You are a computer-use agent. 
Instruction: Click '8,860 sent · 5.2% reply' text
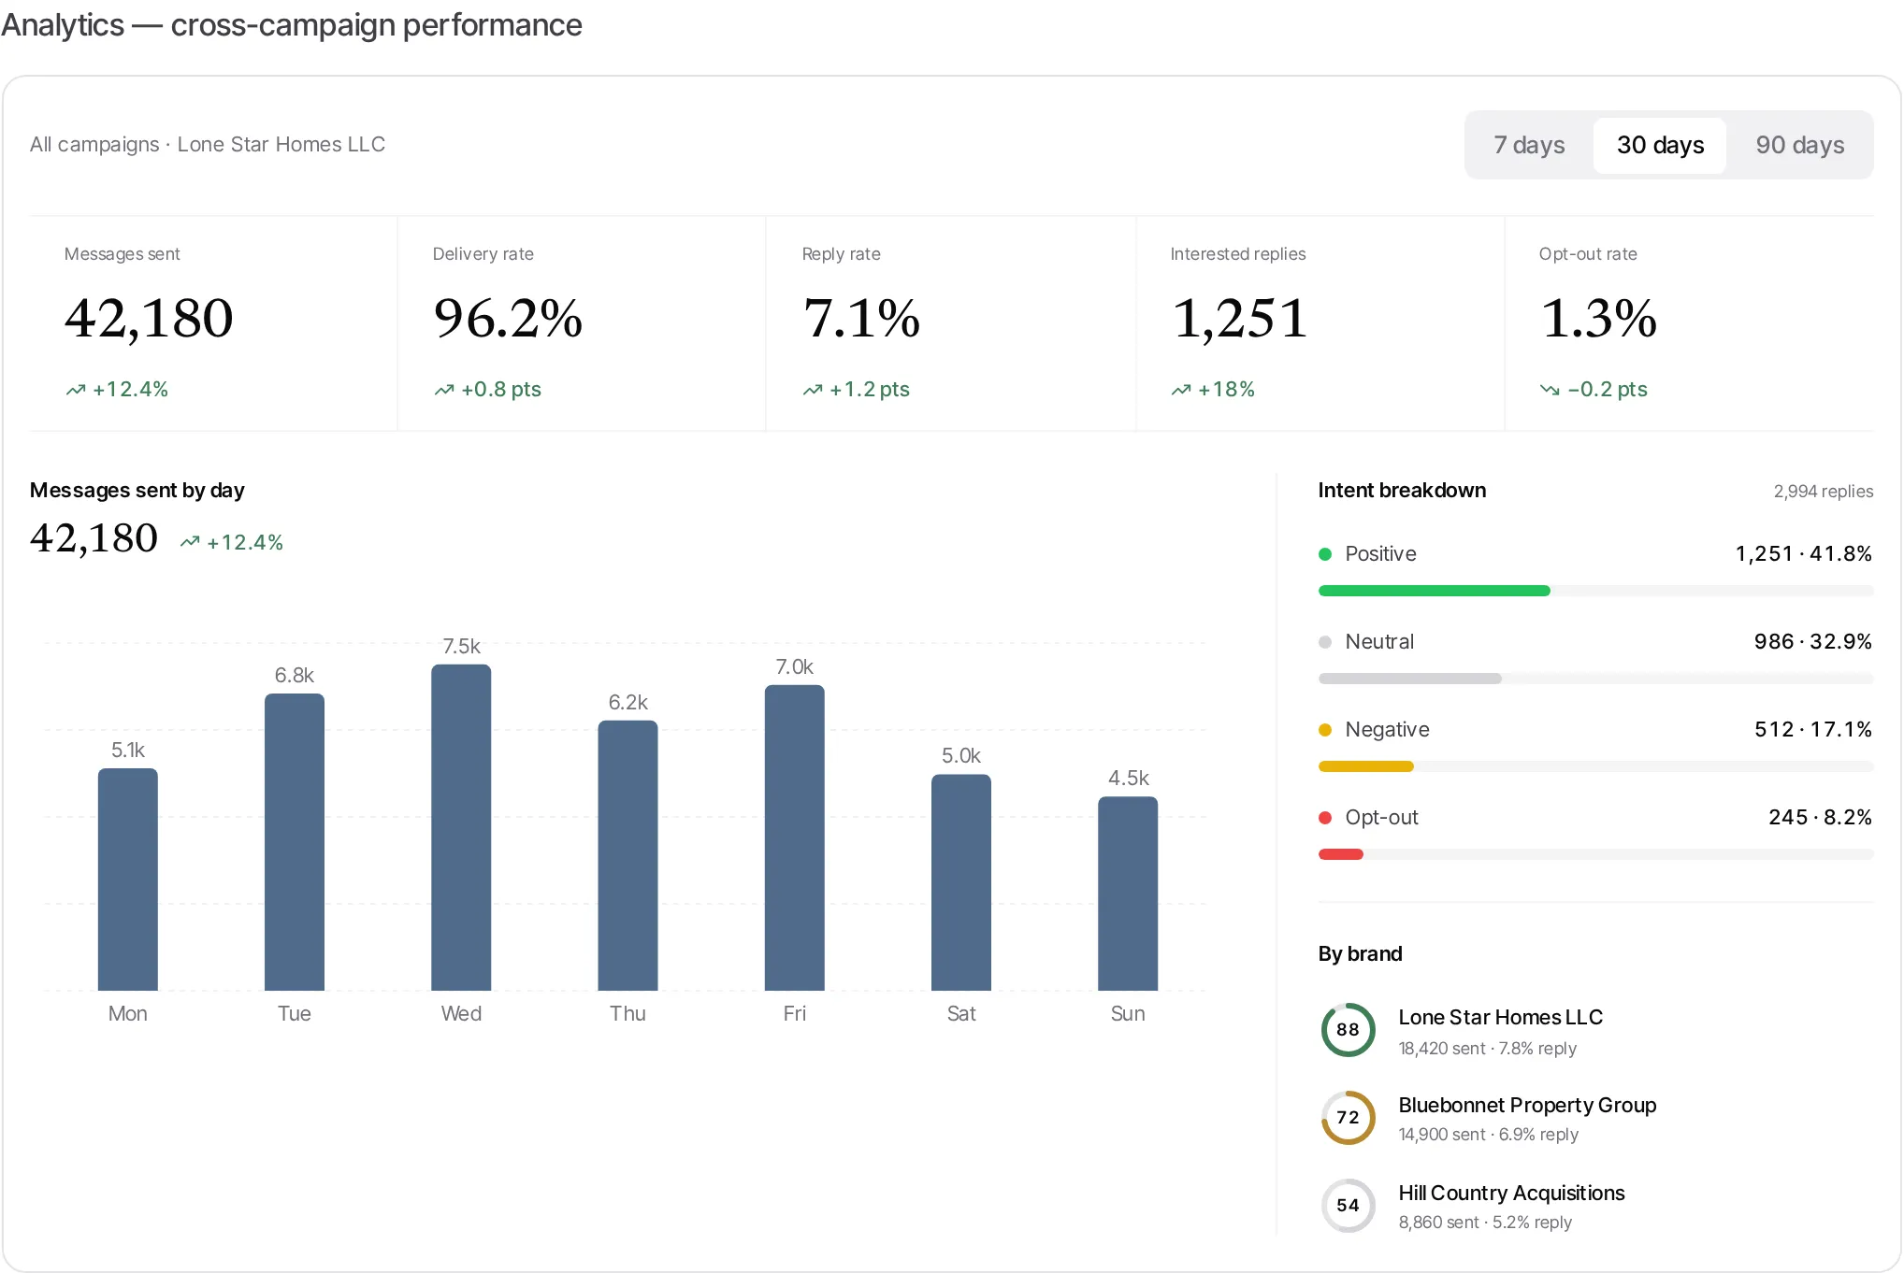click(x=1485, y=1223)
